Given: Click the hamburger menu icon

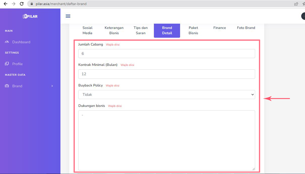Looking at the screenshot, I should [68, 16].
